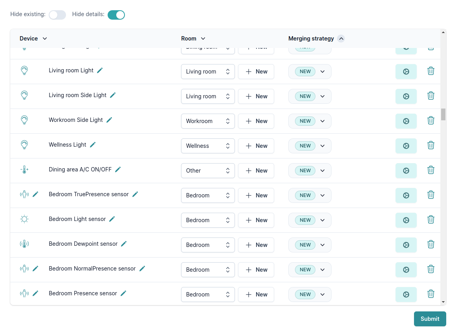Open settings gear for Workroom Side Light
This screenshot has width=458, height=335.
[x=406, y=121]
